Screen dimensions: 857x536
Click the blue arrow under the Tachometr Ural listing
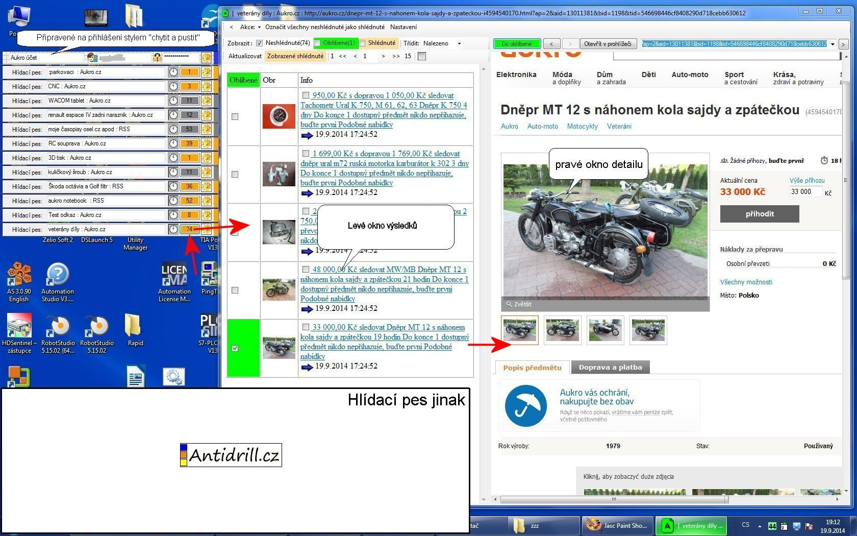point(307,135)
